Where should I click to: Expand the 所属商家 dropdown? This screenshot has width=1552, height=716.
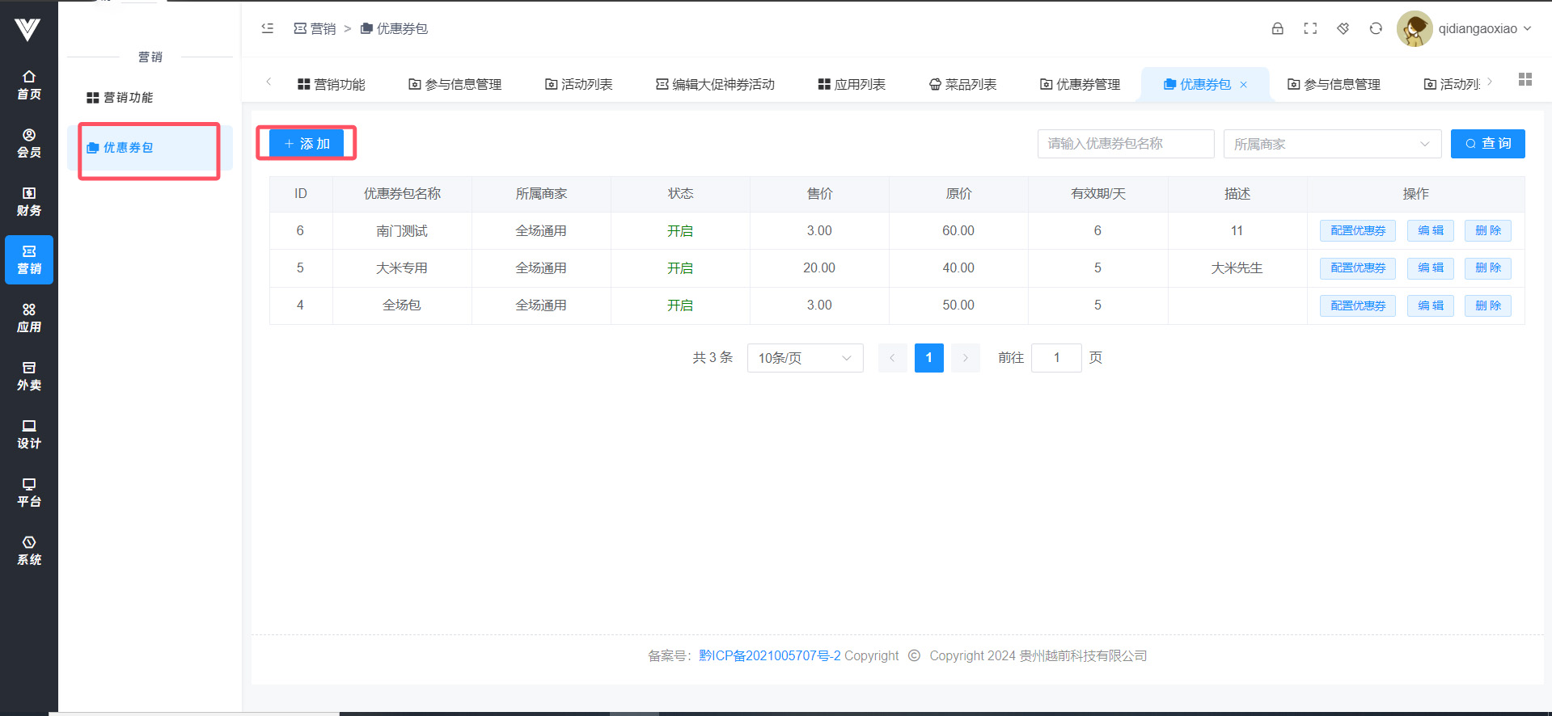click(x=1332, y=144)
